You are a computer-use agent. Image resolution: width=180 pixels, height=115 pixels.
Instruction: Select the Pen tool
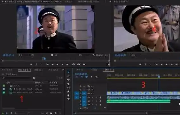(68, 91)
